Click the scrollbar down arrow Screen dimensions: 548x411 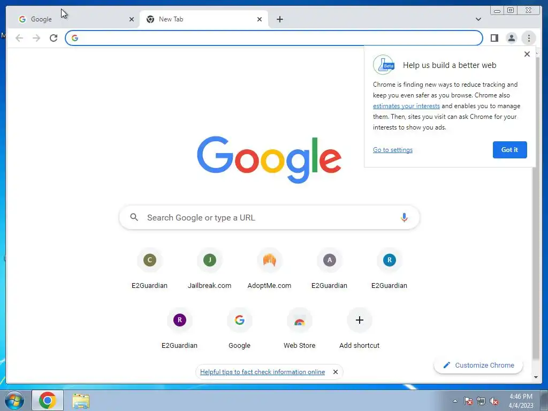536,377
